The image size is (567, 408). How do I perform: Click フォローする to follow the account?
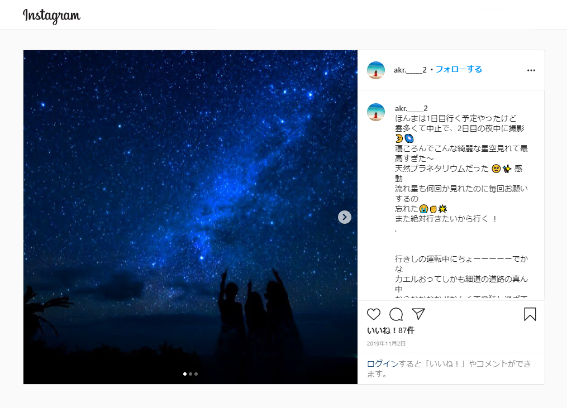(459, 69)
